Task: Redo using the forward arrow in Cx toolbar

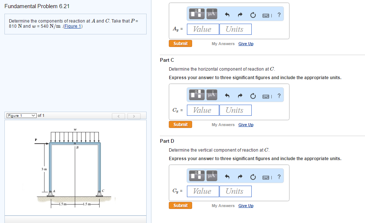Action: coord(240,95)
